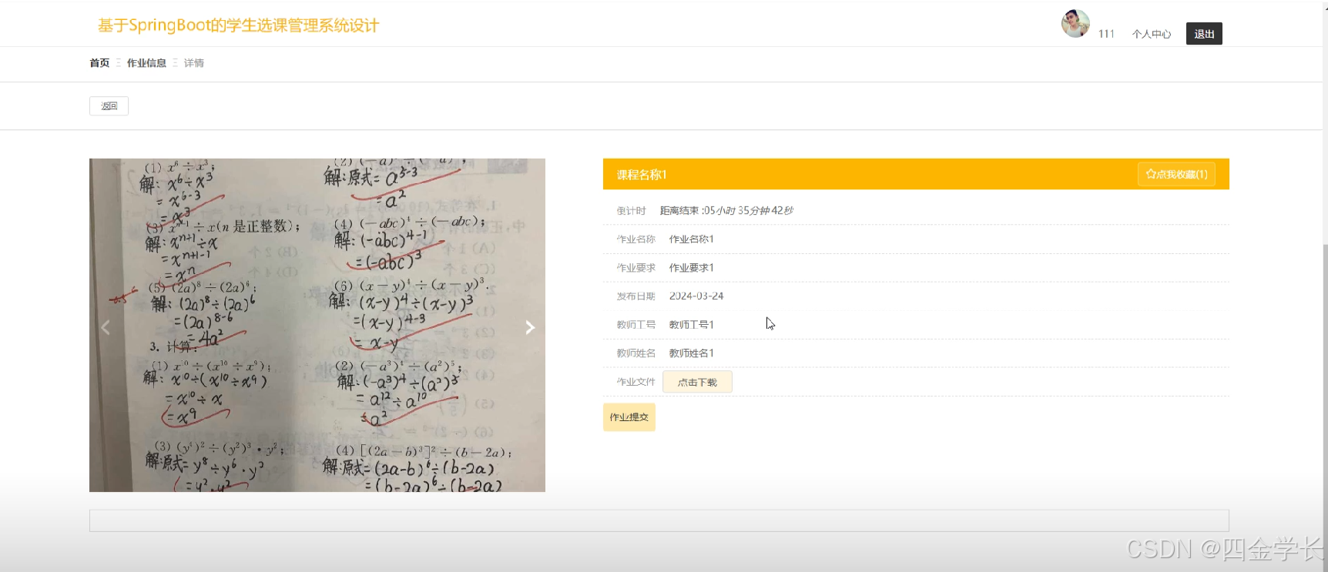Go to 首页 in breadcrumb

pyautogui.click(x=99, y=63)
